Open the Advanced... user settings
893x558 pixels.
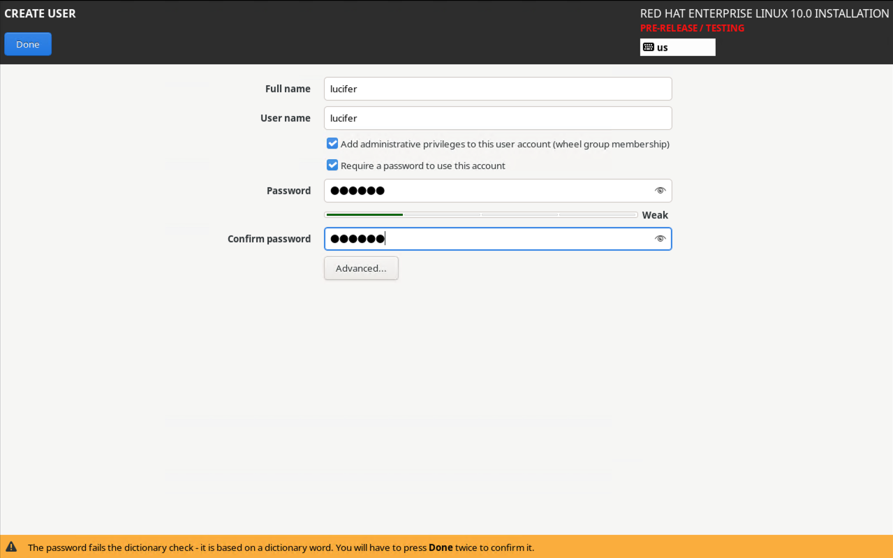[361, 268]
